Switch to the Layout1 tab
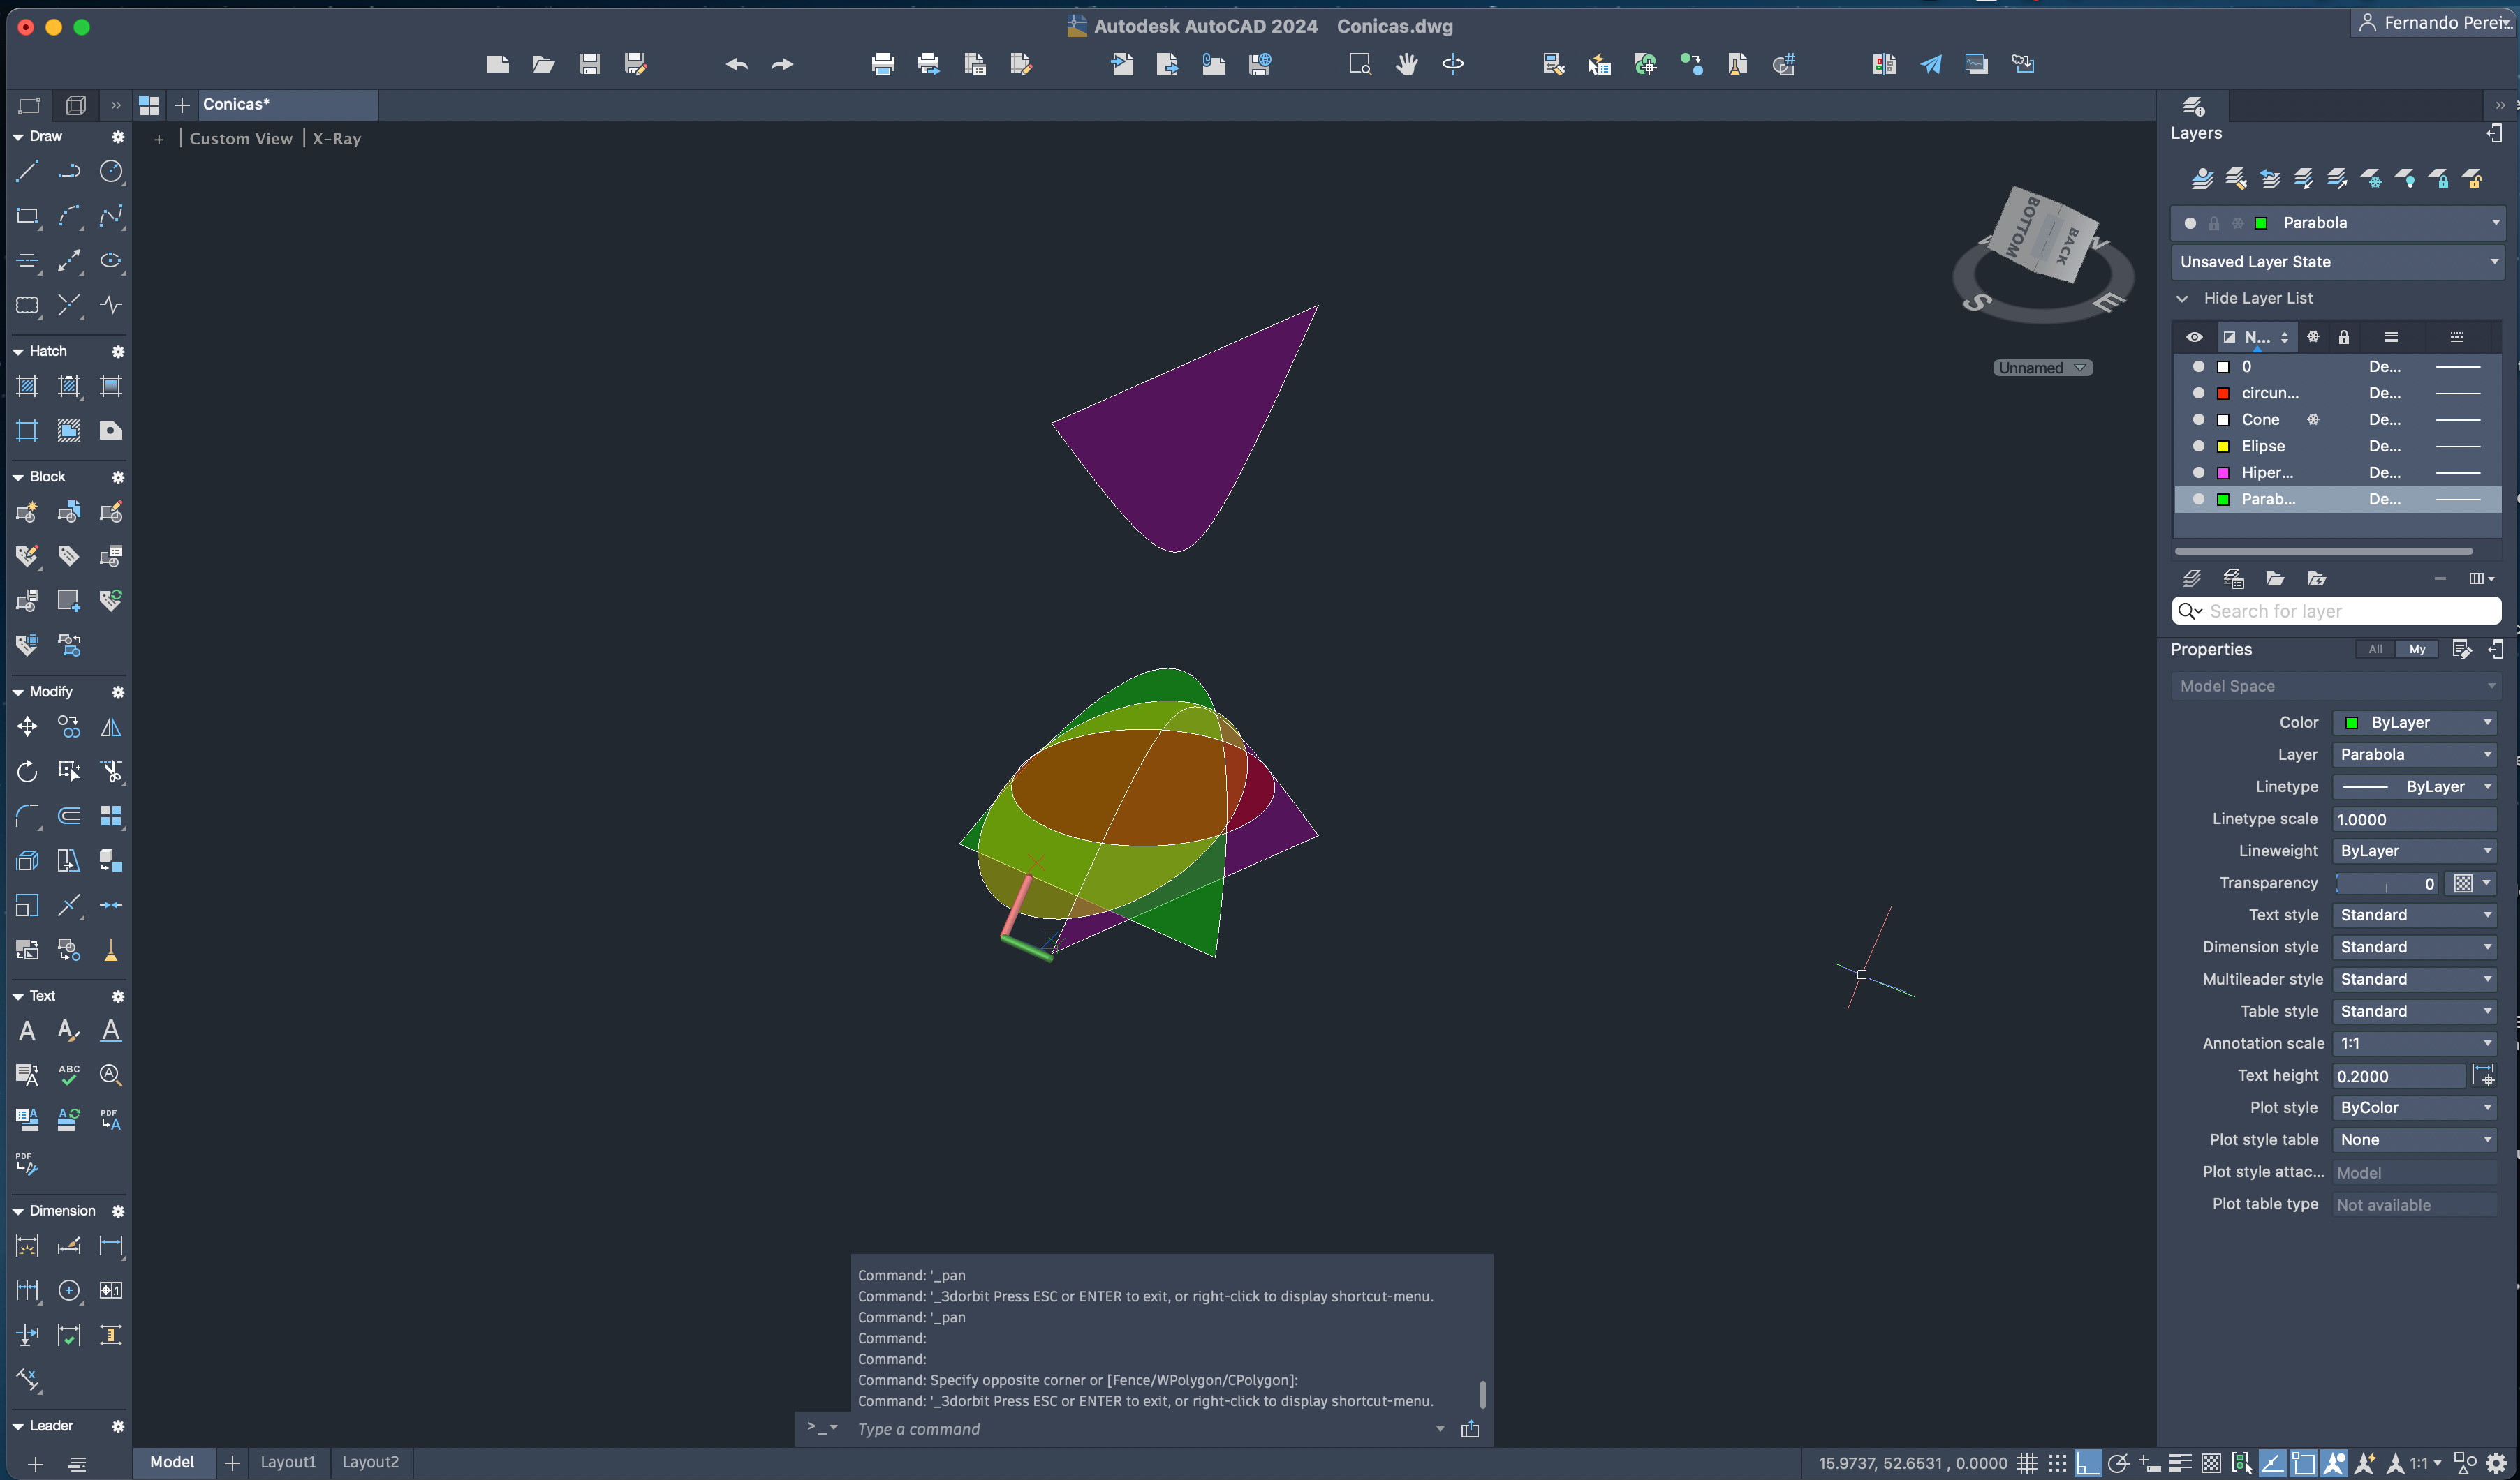The width and height of the screenshot is (2520, 1480). tap(288, 1462)
